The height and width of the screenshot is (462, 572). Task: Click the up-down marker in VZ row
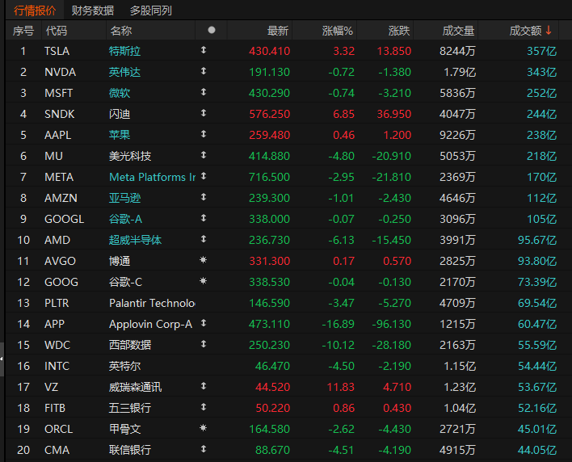tap(204, 386)
